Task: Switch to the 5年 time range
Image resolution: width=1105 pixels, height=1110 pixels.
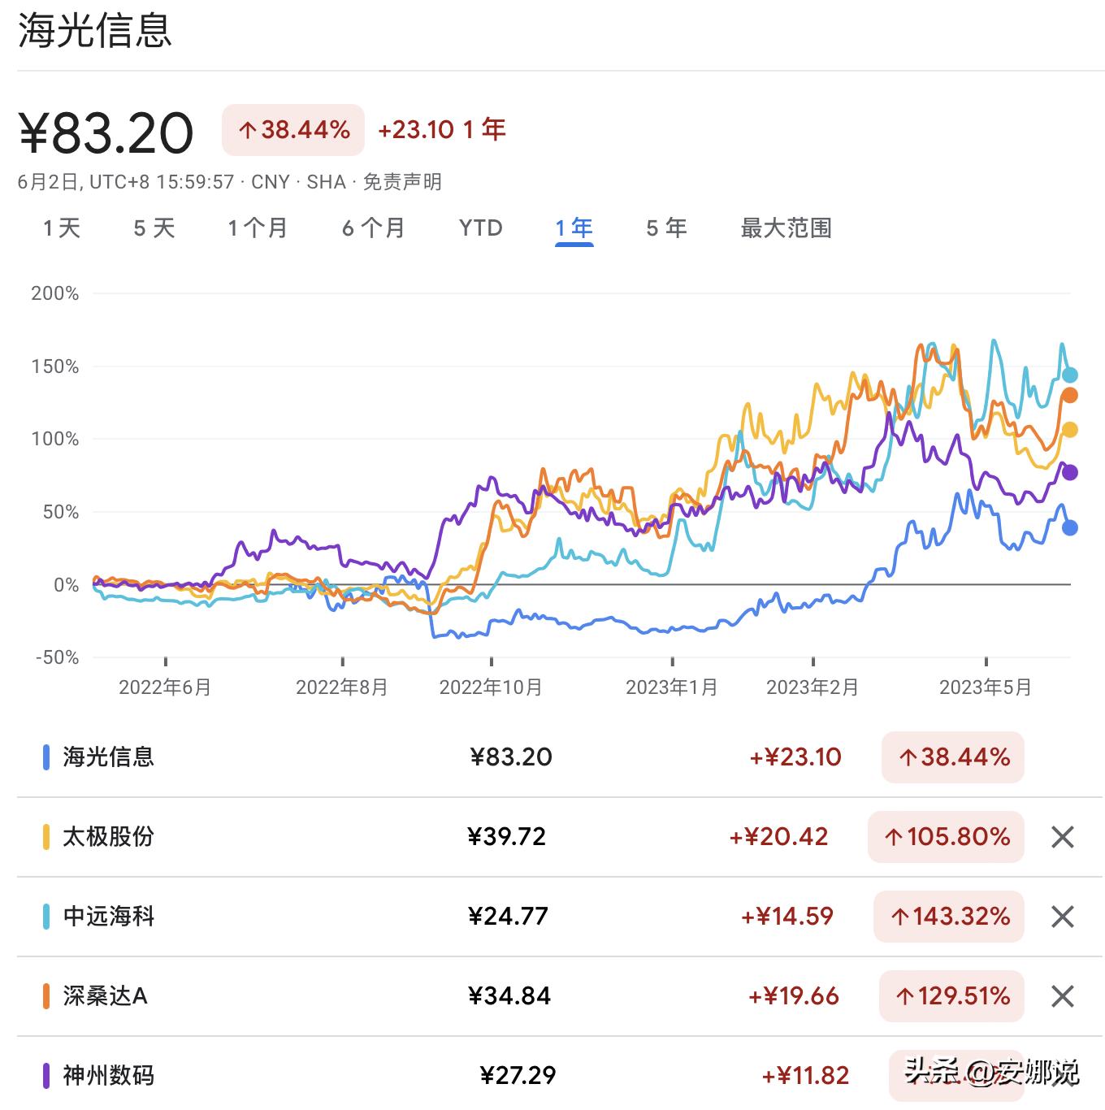Action: [x=665, y=228]
